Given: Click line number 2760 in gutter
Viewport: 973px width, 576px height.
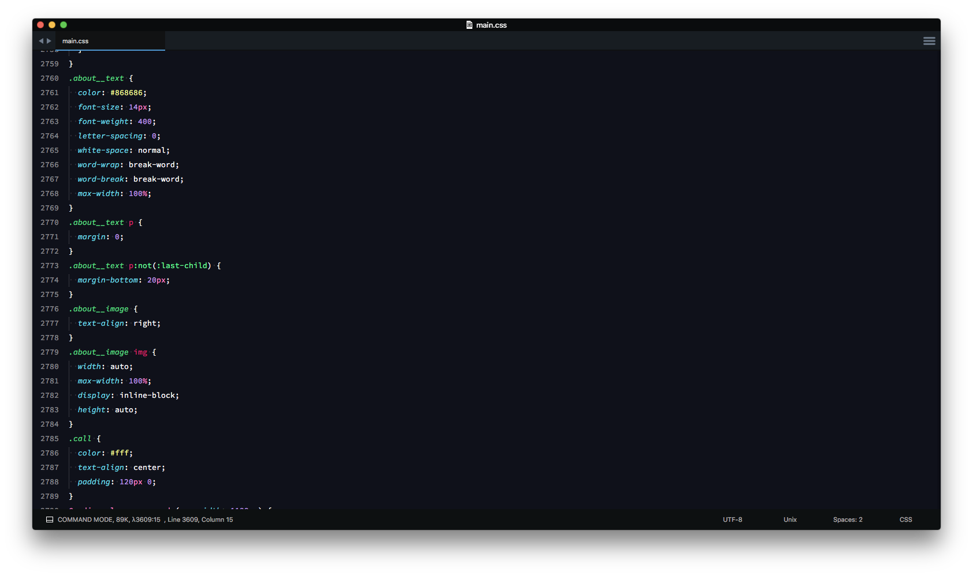Looking at the screenshot, I should point(50,78).
